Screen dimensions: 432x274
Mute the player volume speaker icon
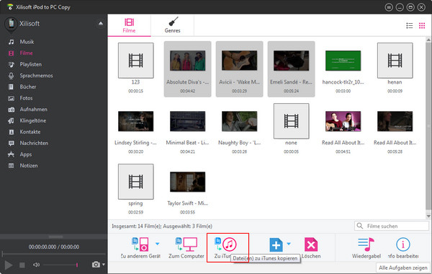[x=37, y=265]
